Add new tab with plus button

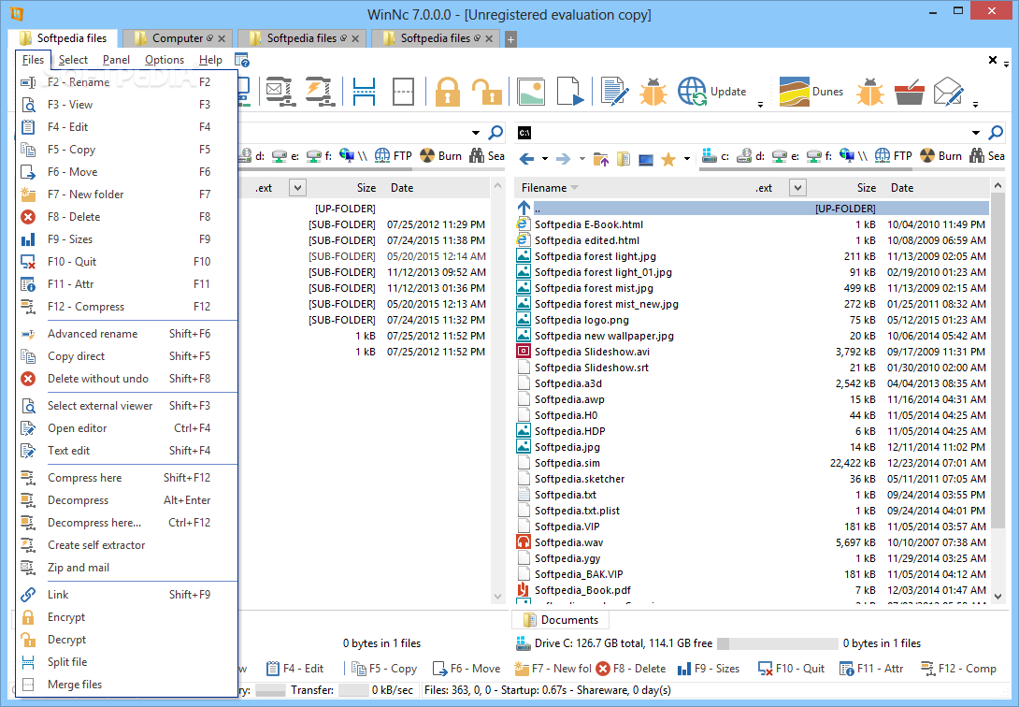coord(510,39)
